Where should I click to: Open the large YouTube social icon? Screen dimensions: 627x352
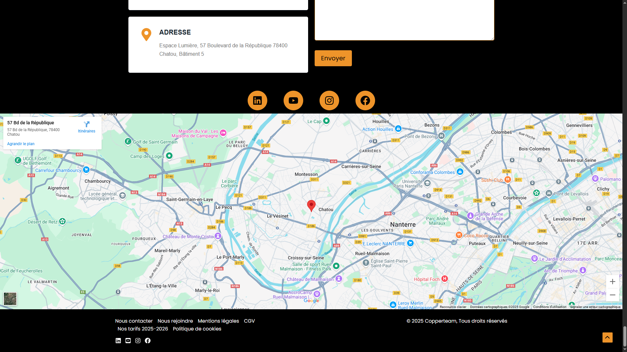click(293, 100)
